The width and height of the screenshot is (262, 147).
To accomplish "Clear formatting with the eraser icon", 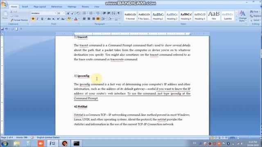I will click(x=77, y=13).
